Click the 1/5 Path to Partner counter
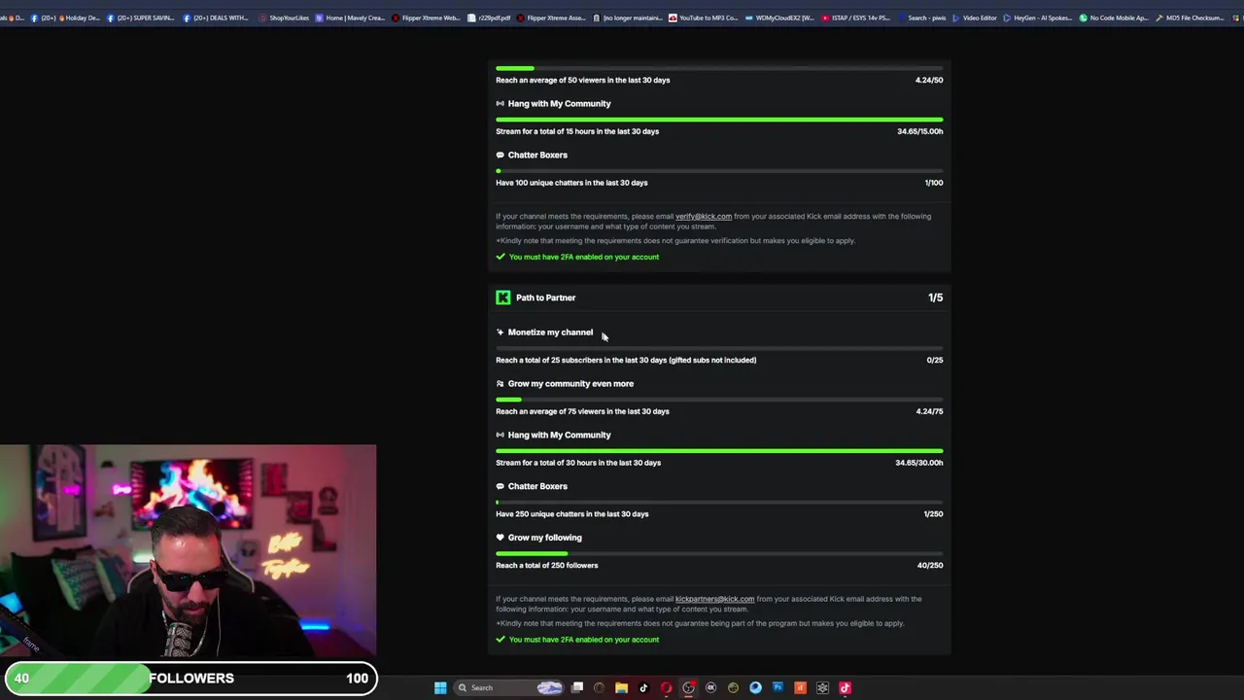1244x700 pixels. tap(935, 297)
